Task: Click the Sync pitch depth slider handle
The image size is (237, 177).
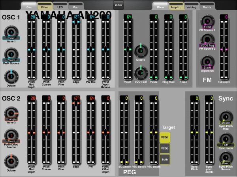Action: [209, 132]
